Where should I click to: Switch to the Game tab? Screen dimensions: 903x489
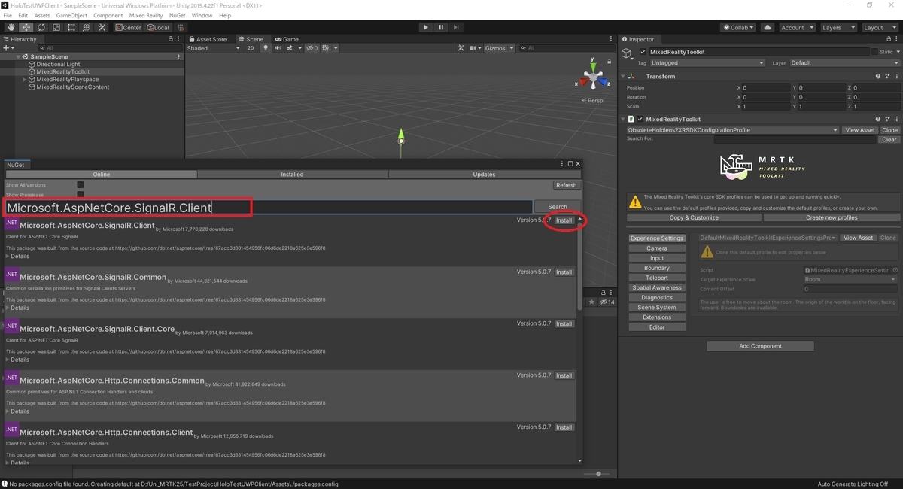287,39
